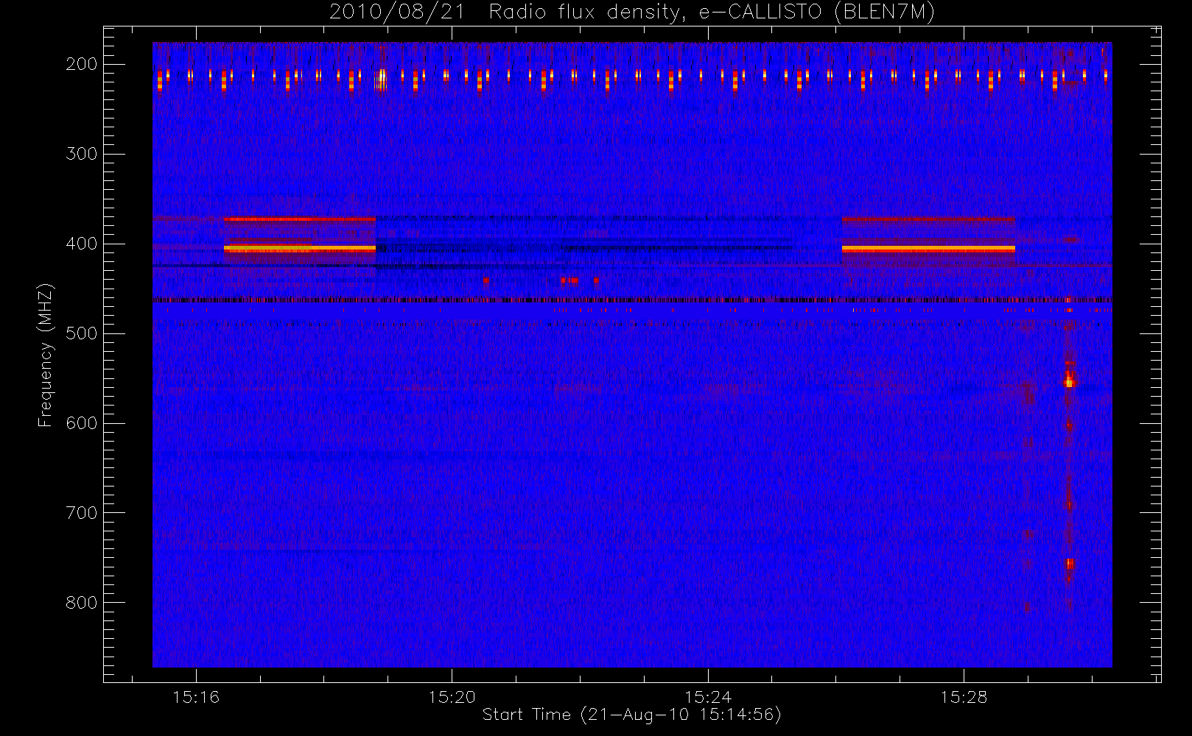Click the 600 frequency tick label
The image size is (1192, 736).
click(81, 423)
